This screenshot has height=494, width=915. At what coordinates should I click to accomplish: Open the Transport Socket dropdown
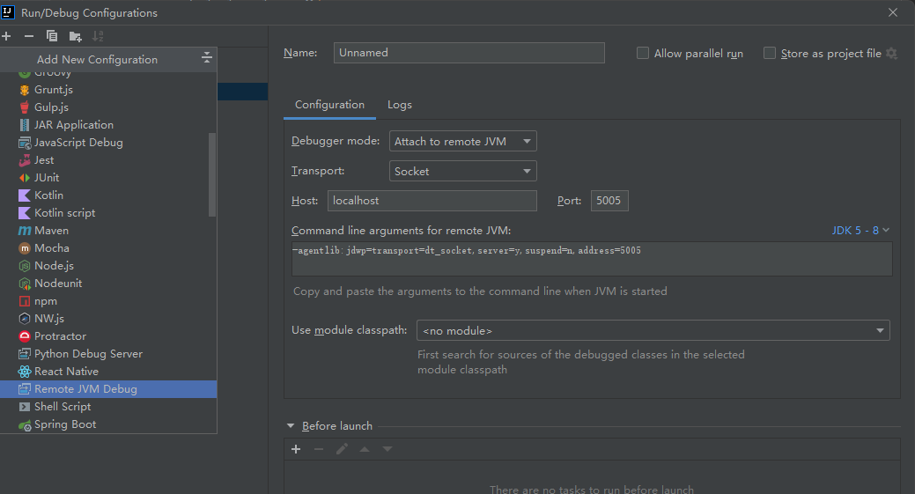click(462, 171)
